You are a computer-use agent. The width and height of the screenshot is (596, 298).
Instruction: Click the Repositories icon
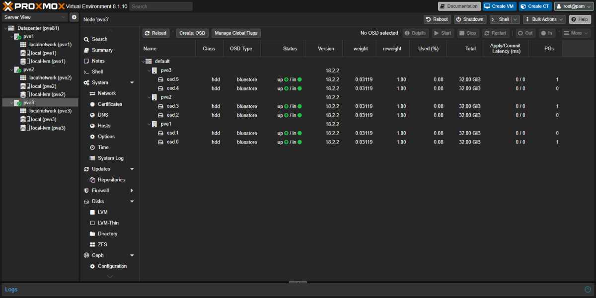[x=92, y=180]
